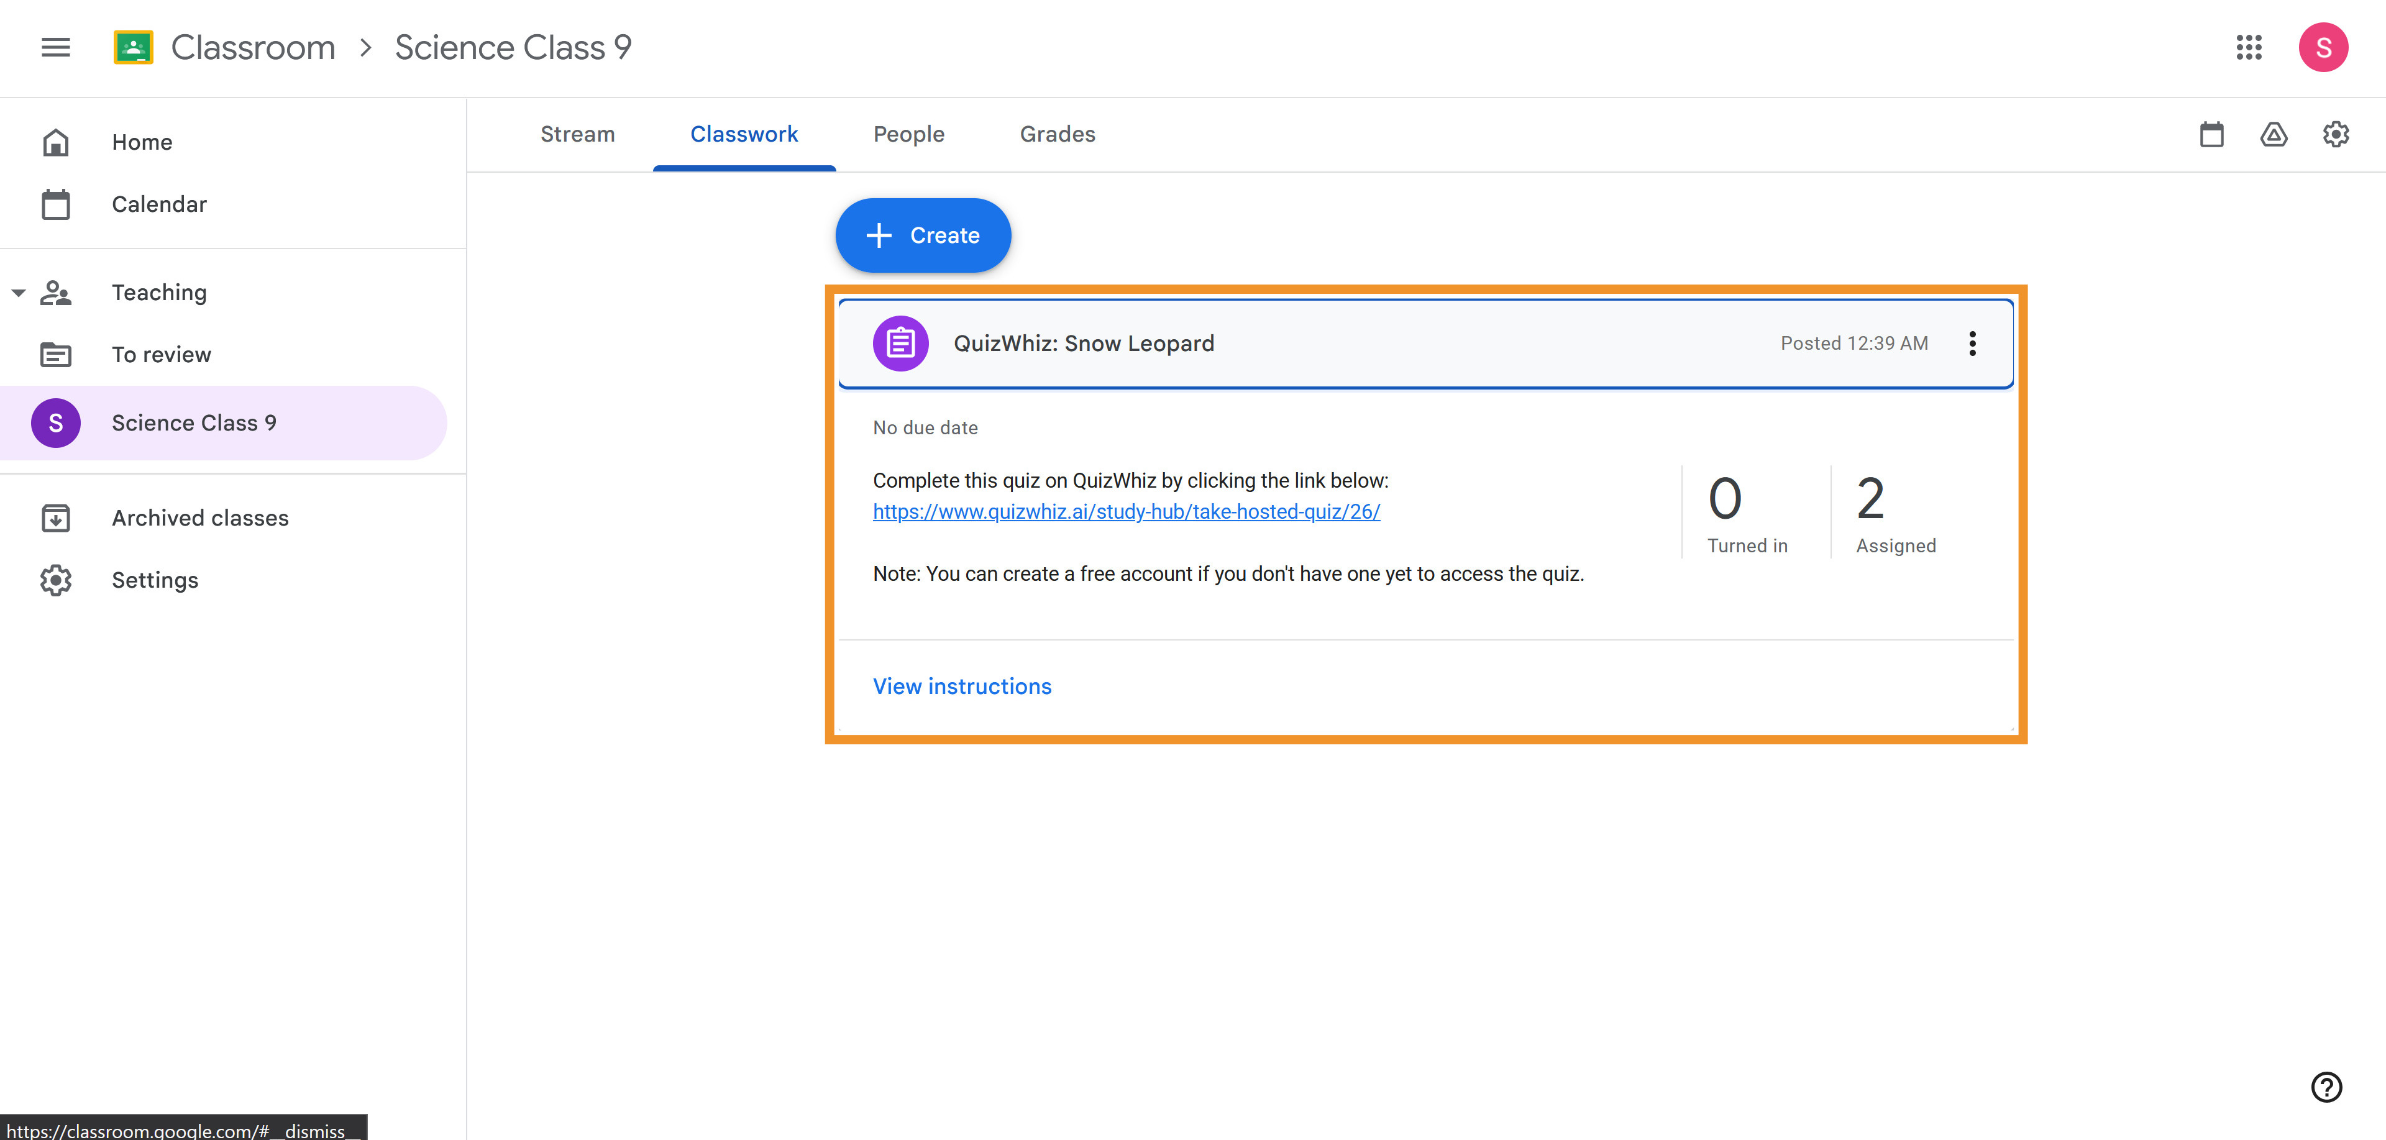Click the 'No due date' text
2386x1140 pixels.
pyautogui.click(x=925, y=428)
